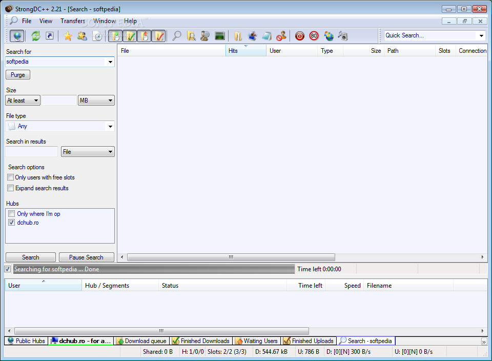Image resolution: width=492 pixels, height=361 pixels.
Task: Sort transfers by the Status column header
Action: point(222,286)
